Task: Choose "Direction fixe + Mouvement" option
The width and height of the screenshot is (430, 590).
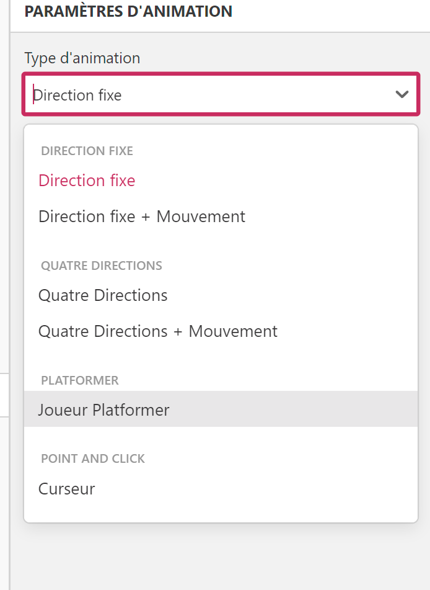Action: pos(142,217)
